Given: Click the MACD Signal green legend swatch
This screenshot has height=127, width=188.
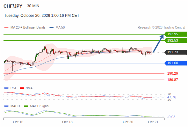Looking at the screenshot, I should coord(26,106).
